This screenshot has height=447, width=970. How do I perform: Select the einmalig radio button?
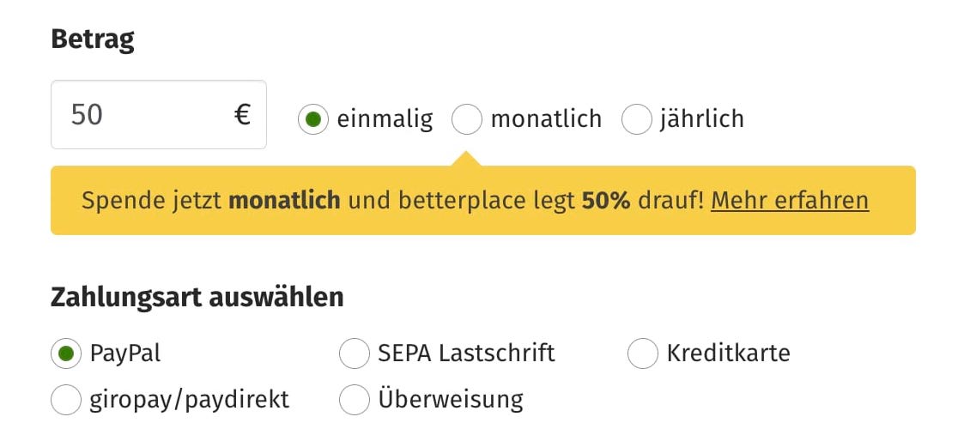pos(313,119)
